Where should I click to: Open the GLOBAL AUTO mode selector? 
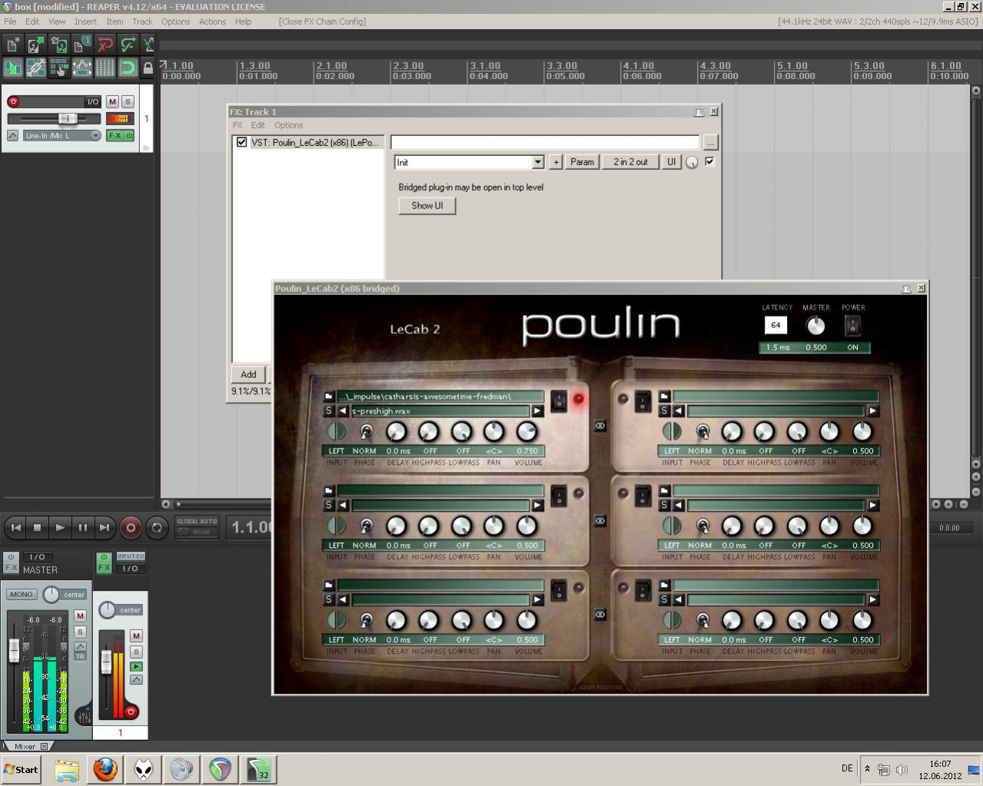click(198, 527)
